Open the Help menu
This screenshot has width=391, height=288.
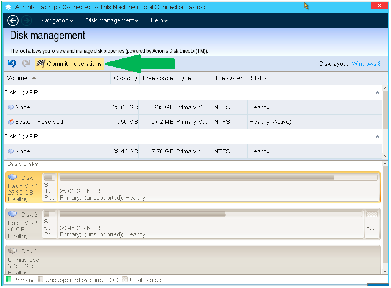(x=159, y=20)
